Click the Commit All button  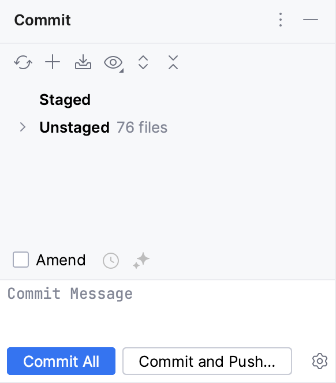(61, 361)
